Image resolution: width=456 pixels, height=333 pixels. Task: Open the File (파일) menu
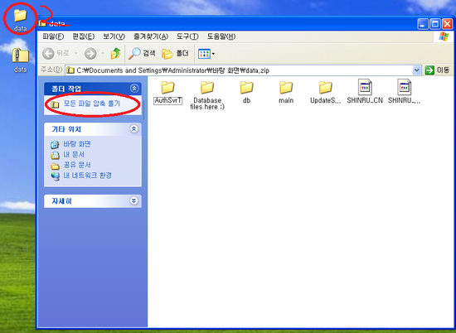[x=53, y=36]
